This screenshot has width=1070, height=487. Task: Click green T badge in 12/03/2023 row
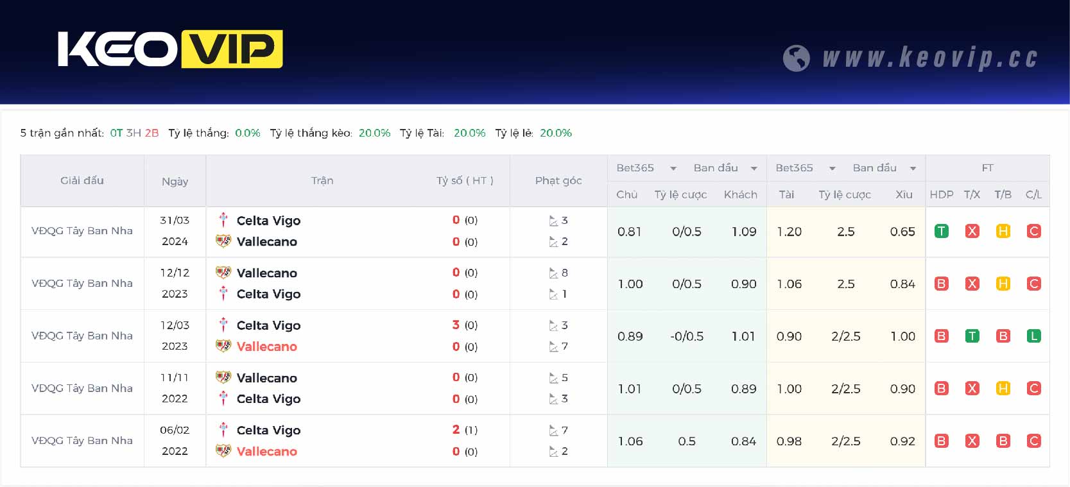click(972, 336)
